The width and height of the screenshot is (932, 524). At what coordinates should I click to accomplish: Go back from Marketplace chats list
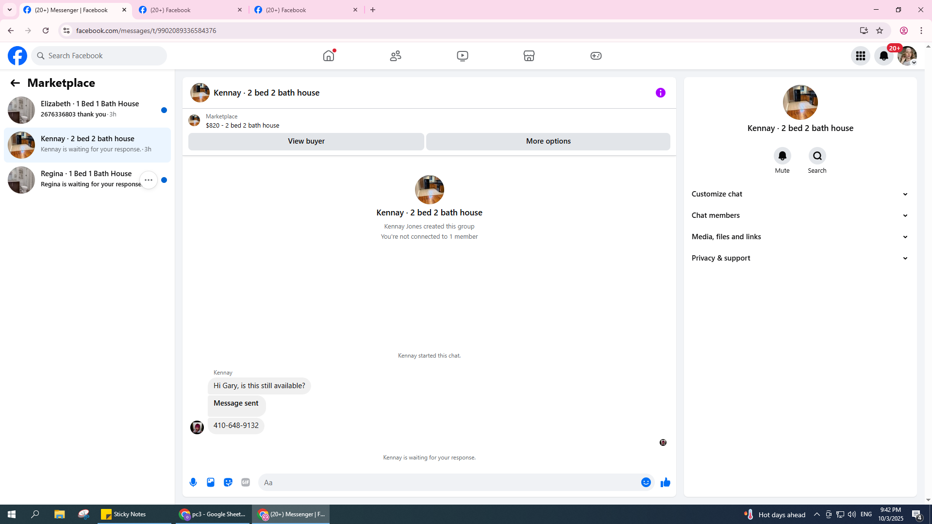(15, 83)
